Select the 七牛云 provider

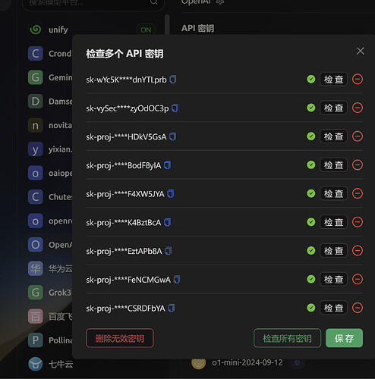51,364
